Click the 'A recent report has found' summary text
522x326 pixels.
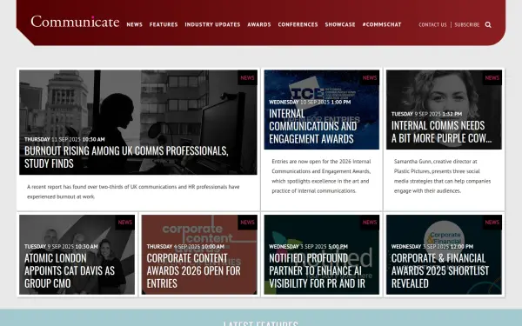click(x=133, y=191)
